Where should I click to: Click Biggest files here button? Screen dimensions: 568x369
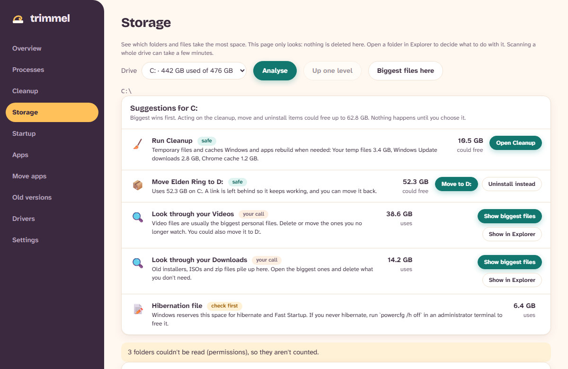(406, 70)
